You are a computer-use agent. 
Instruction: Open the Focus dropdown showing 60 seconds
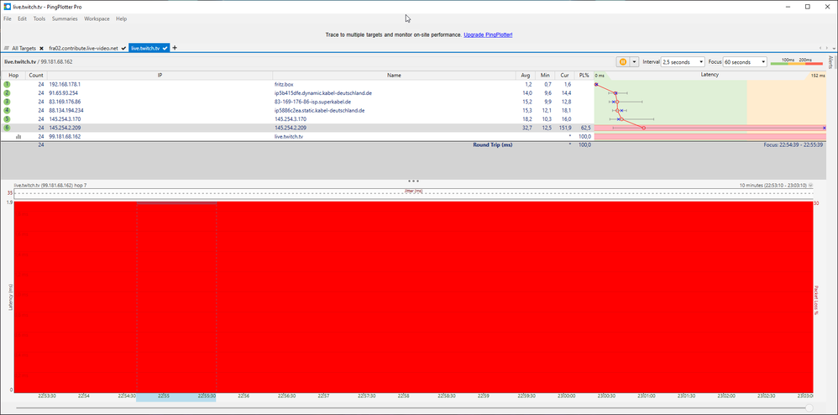click(745, 62)
